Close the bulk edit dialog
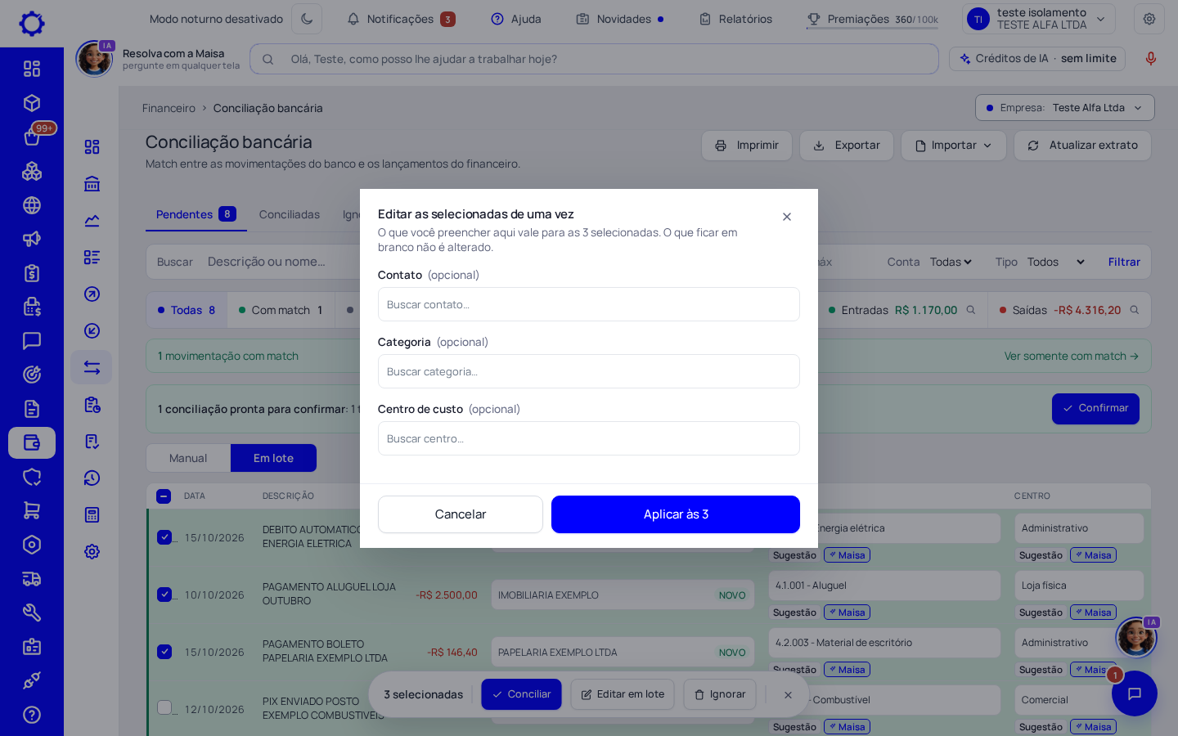Viewport: 1178px width, 736px height. pyautogui.click(x=787, y=217)
